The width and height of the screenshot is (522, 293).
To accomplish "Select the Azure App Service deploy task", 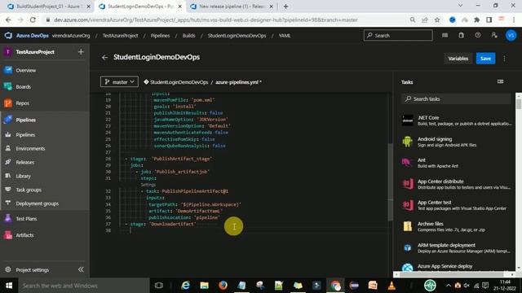I will pyautogui.click(x=457, y=266).
